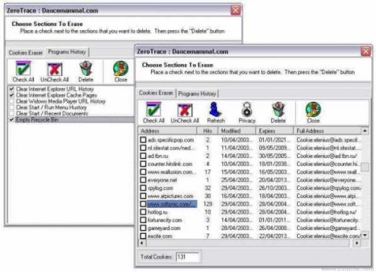Viewport: 376px width, 272px height.
Task: Open Cookies Eraser tab in back window
Action: [25, 53]
